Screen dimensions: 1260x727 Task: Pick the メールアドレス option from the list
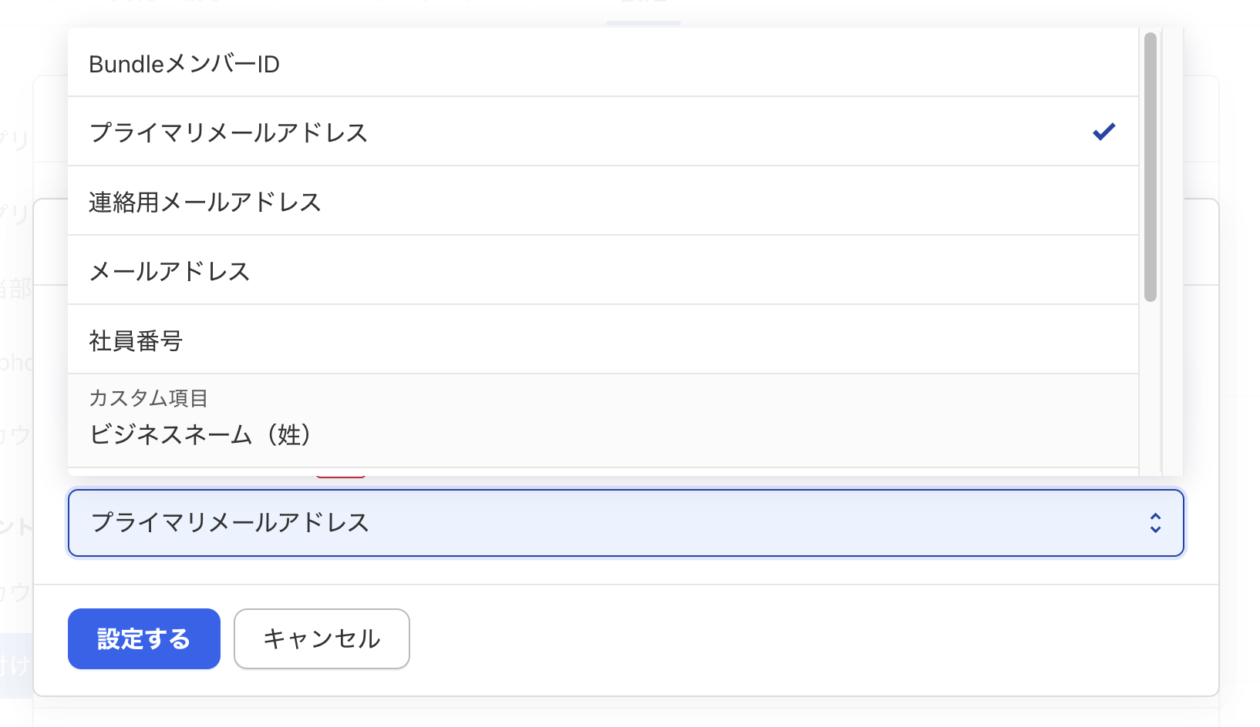coord(170,271)
